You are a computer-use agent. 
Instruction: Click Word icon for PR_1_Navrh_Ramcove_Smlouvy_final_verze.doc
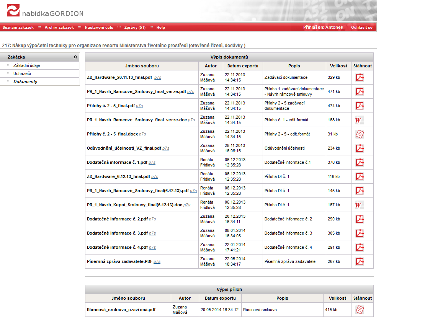click(359, 120)
